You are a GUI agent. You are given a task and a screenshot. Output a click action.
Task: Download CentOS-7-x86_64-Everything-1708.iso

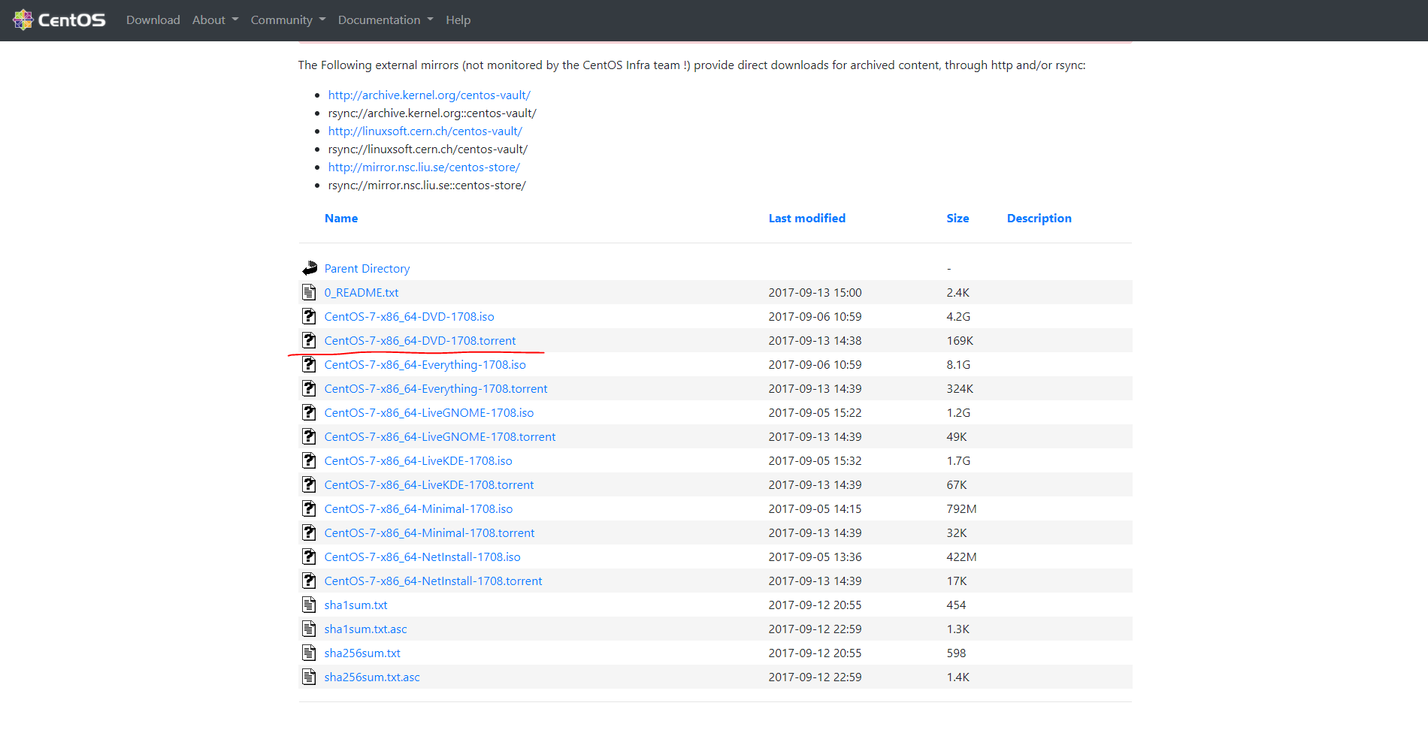tap(425, 364)
